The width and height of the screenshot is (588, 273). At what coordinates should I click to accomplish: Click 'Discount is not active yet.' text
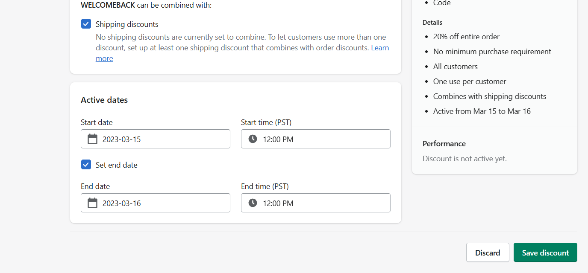[465, 159]
